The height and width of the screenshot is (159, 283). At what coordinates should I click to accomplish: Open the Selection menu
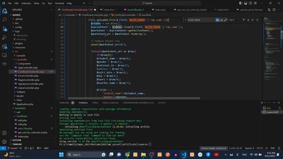tap(26, 3)
